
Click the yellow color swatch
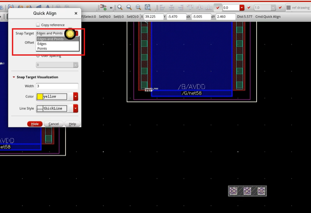40,97
